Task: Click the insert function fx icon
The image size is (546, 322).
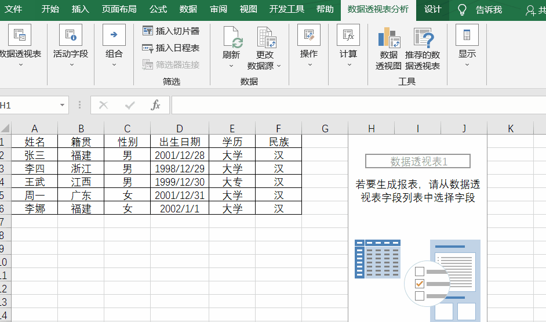Action: 155,105
